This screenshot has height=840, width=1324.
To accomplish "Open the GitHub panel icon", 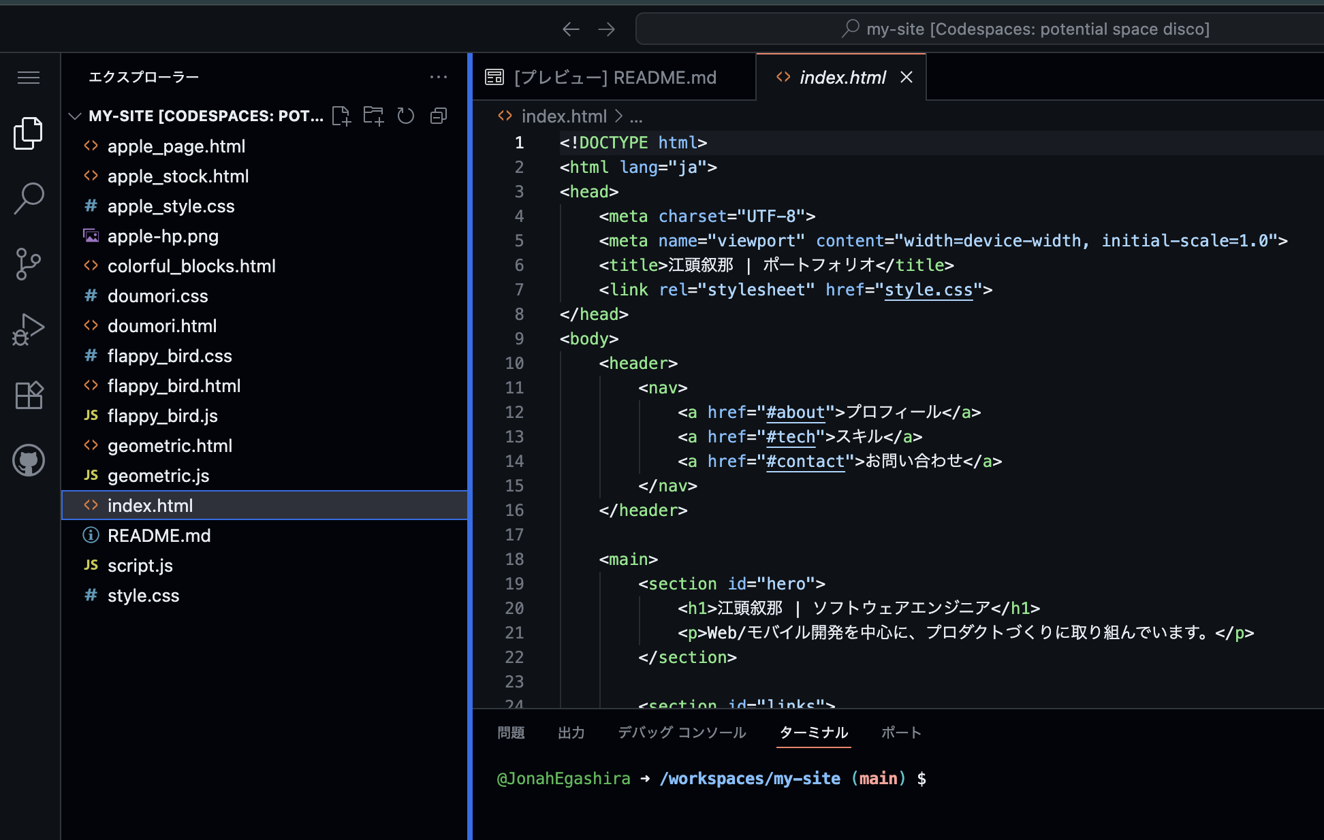I will [x=29, y=461].
